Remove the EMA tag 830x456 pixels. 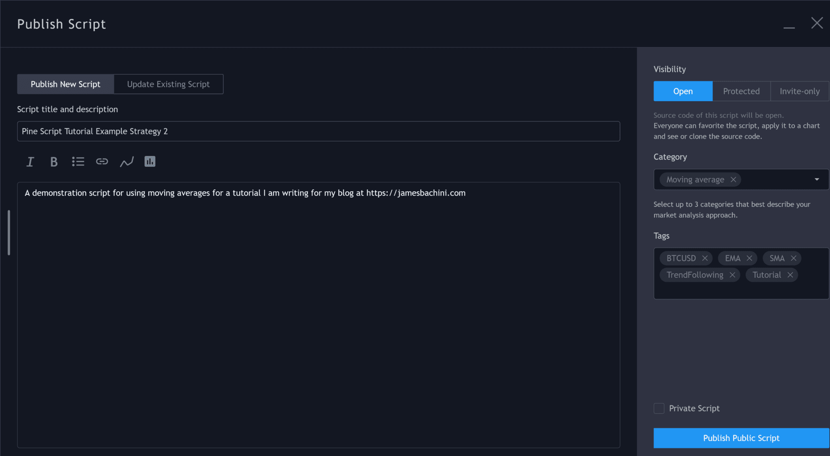pyautogui.click(x=749, y=258)
